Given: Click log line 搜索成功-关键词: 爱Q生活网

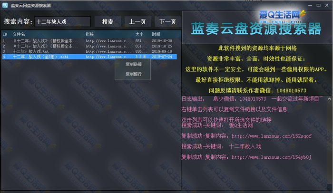Looking at the screenshot, I should (217, 125).
